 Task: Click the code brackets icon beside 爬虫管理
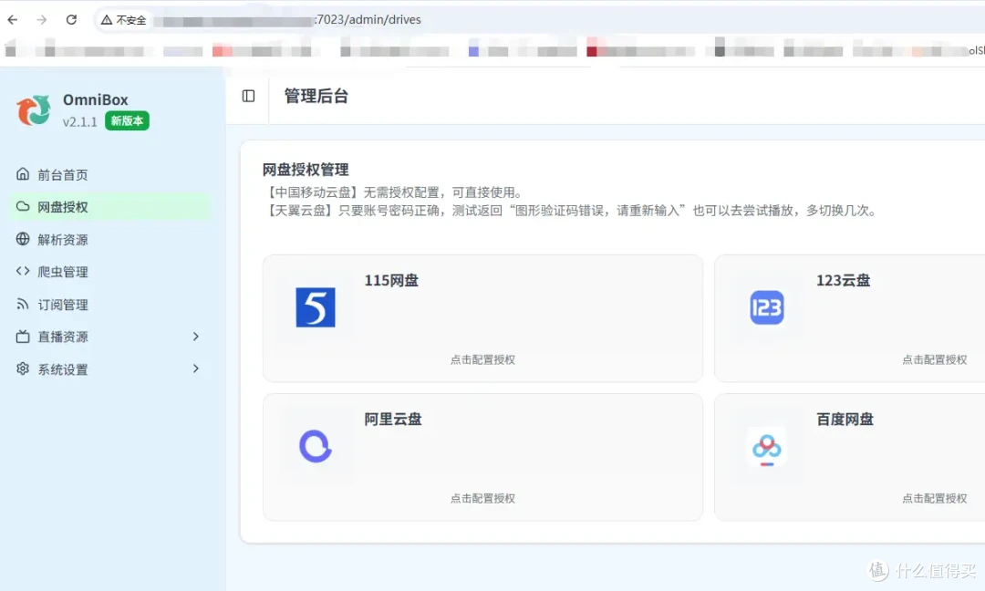coord(23,271)
